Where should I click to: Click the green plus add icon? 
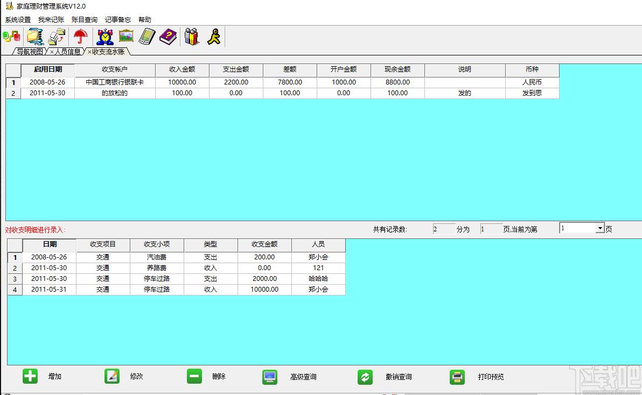[x=30, y=376]
